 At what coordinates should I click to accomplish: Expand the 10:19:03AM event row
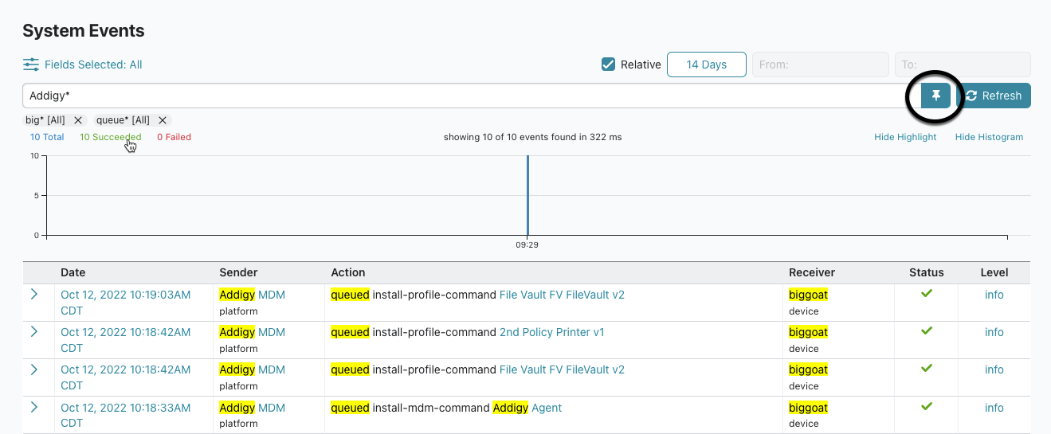(x=34, y=295)
